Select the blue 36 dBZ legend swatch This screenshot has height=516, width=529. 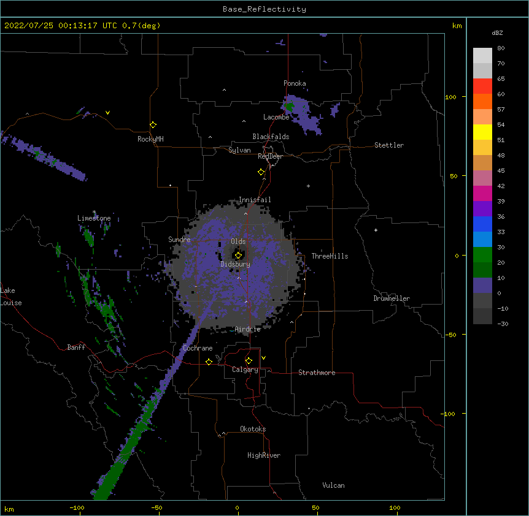point(482,224)
